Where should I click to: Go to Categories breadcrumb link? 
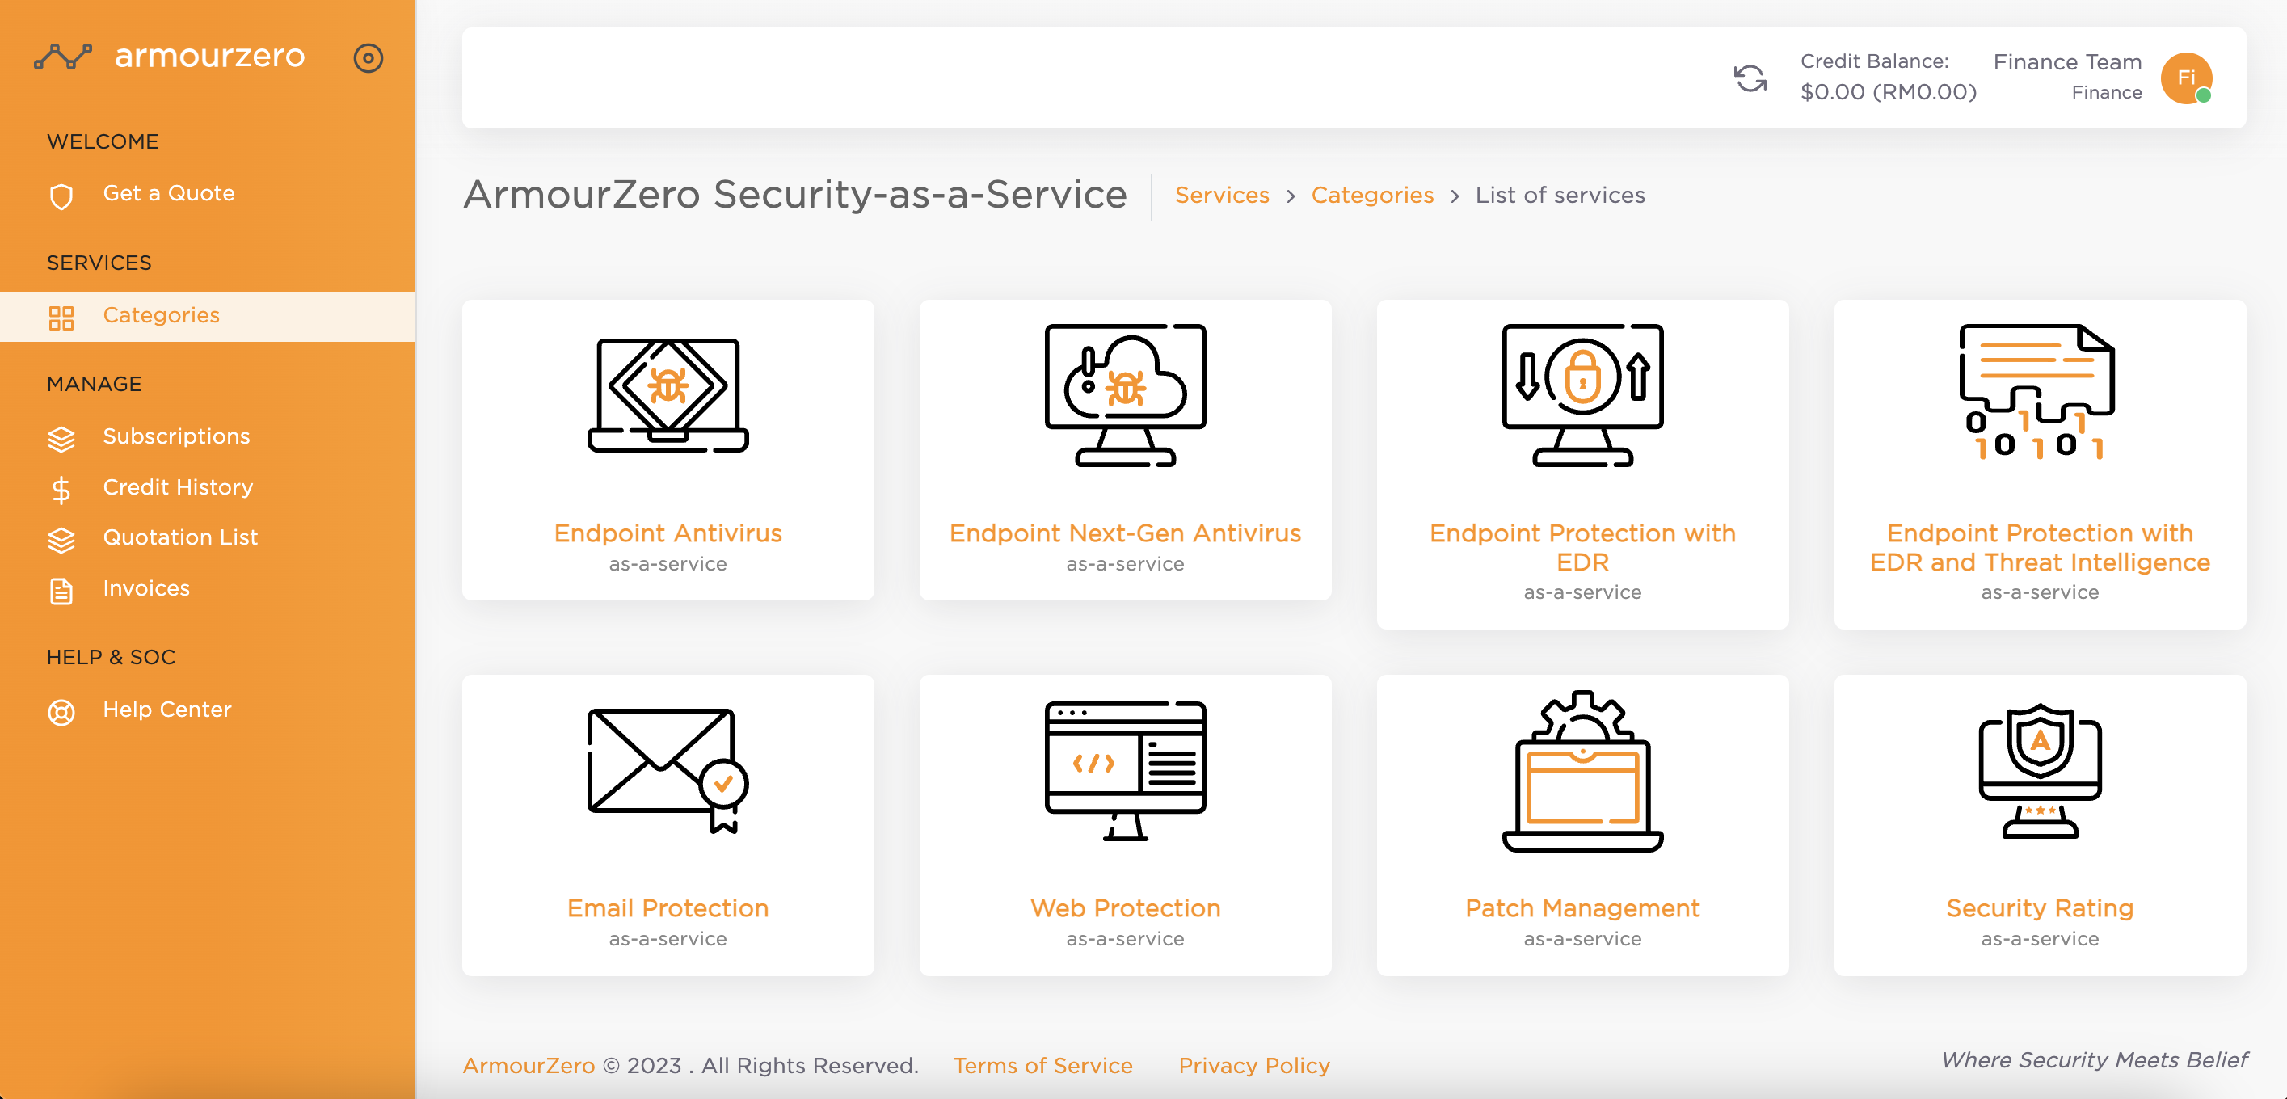click(1371, 196)
